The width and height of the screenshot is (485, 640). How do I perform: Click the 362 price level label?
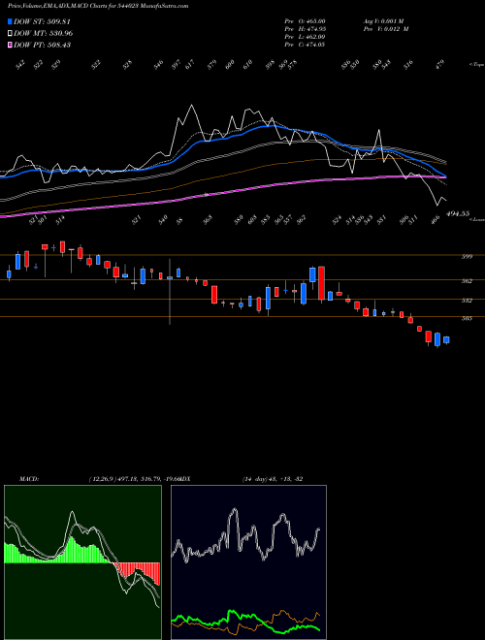(x=467, y=281)
